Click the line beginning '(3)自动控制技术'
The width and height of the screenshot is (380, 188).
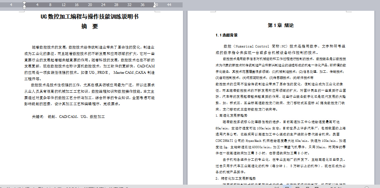pos(264,78)
